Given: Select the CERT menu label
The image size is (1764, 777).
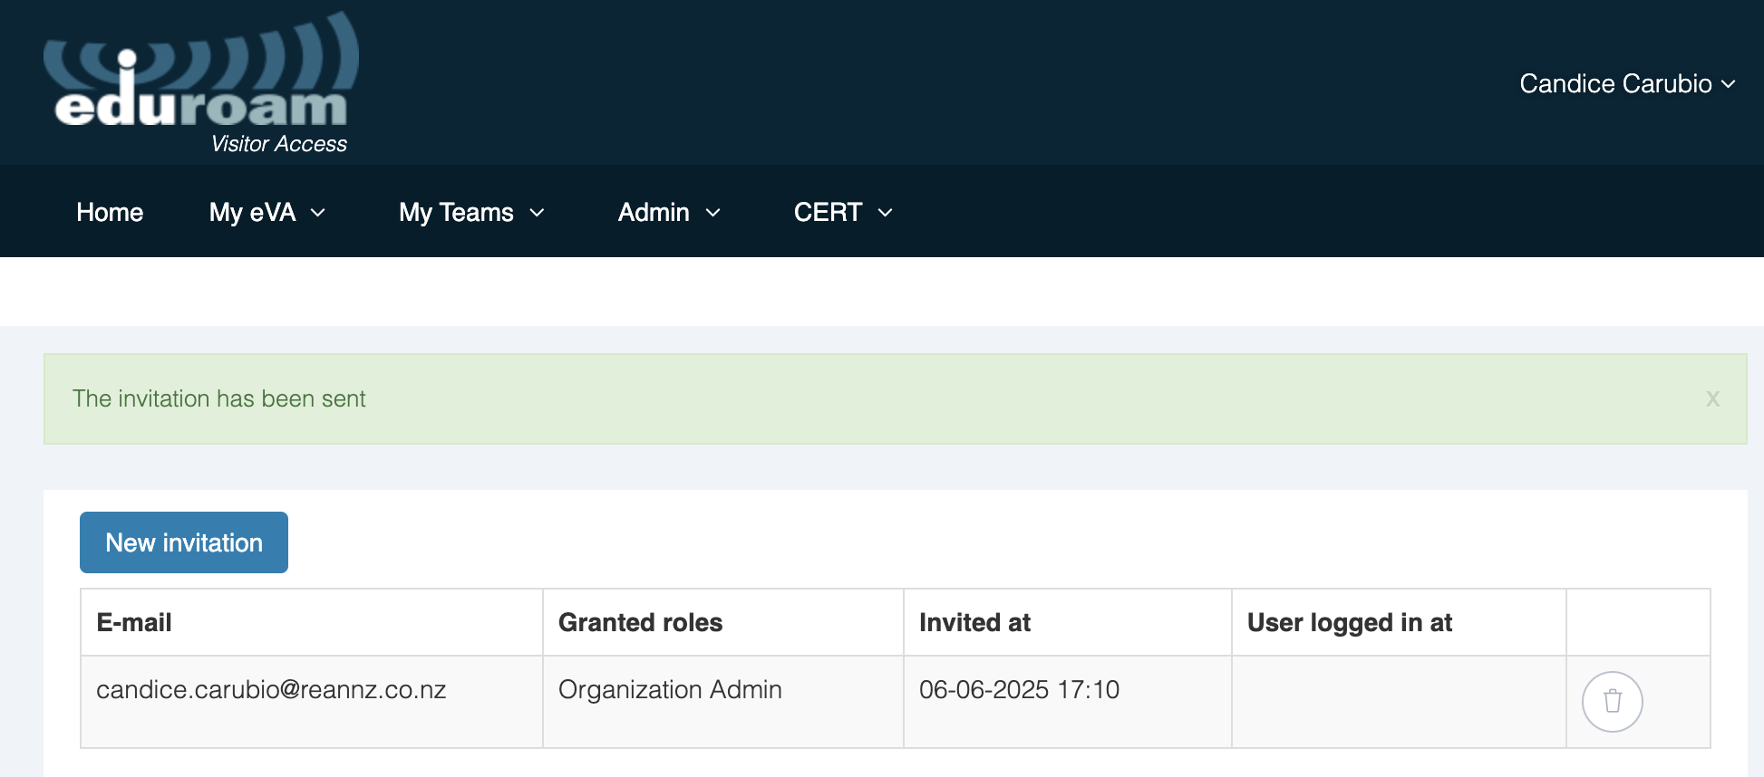Looking at the screenshot, I should tap(828, 212).
